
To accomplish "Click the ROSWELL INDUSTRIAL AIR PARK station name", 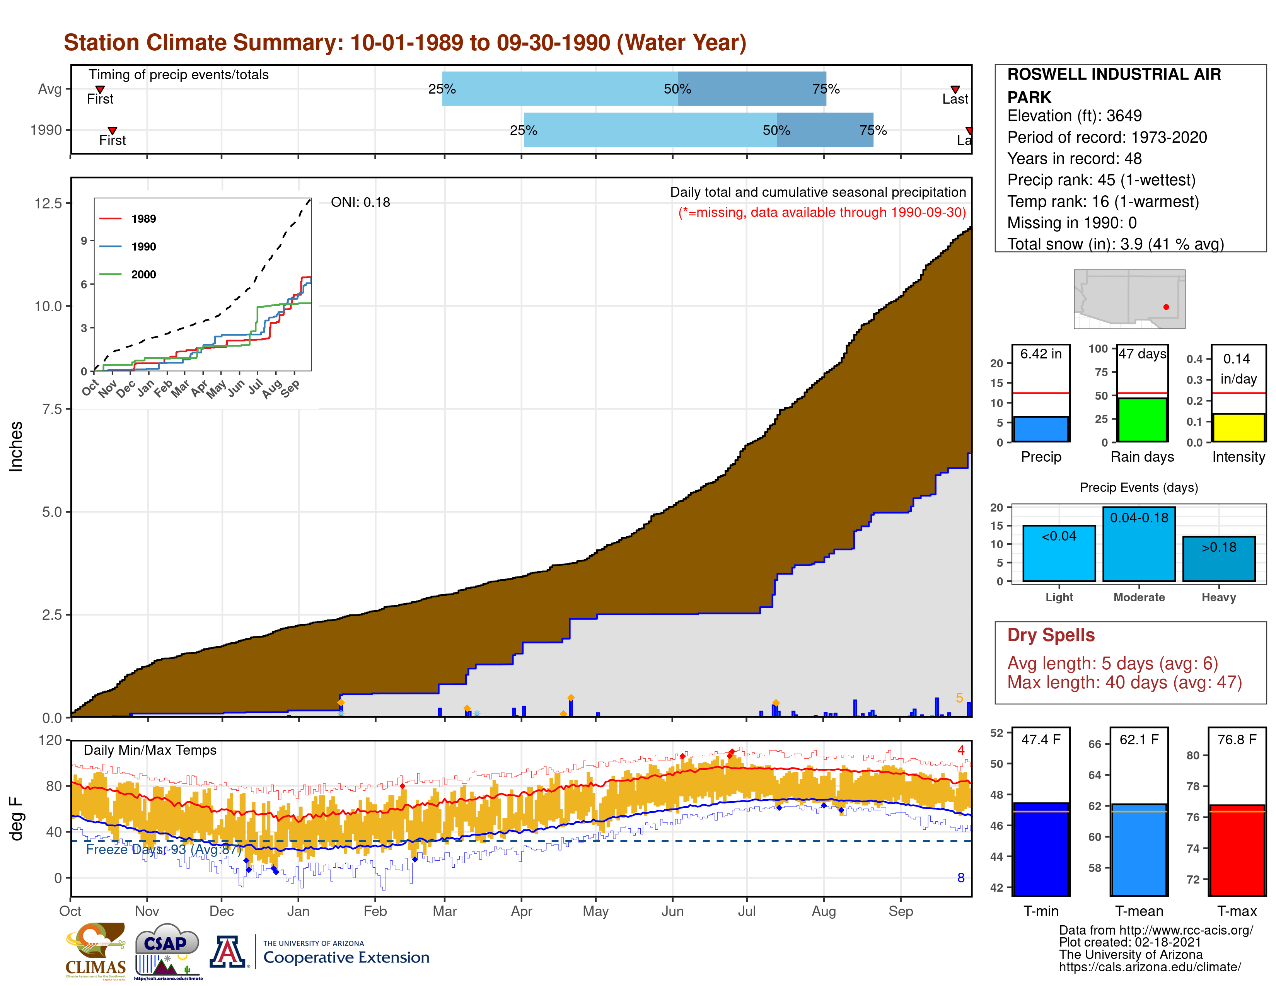I will [x=1114, y=85].
